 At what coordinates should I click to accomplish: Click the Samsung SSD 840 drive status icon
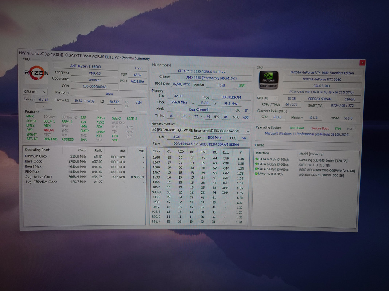[x=257, y=159]
